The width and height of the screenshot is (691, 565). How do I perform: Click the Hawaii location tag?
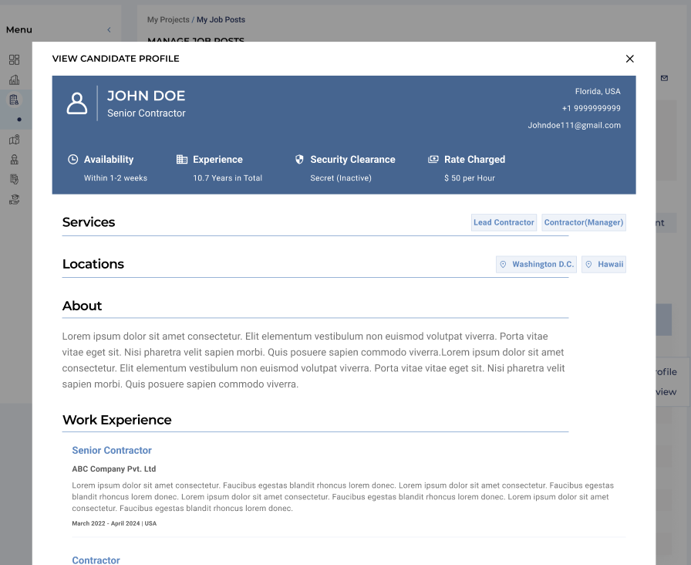tap(603, 265)
